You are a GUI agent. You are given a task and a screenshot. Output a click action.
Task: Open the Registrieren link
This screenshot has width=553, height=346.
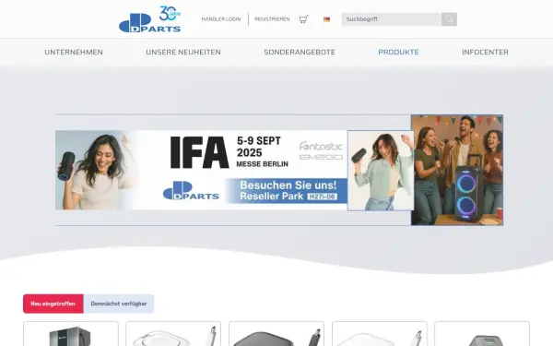point(272,19)
